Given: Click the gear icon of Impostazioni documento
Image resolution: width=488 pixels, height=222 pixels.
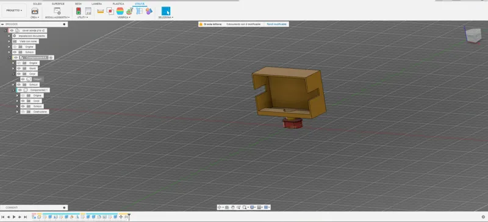Looking at the screenshot, I should tap(15, 36).
